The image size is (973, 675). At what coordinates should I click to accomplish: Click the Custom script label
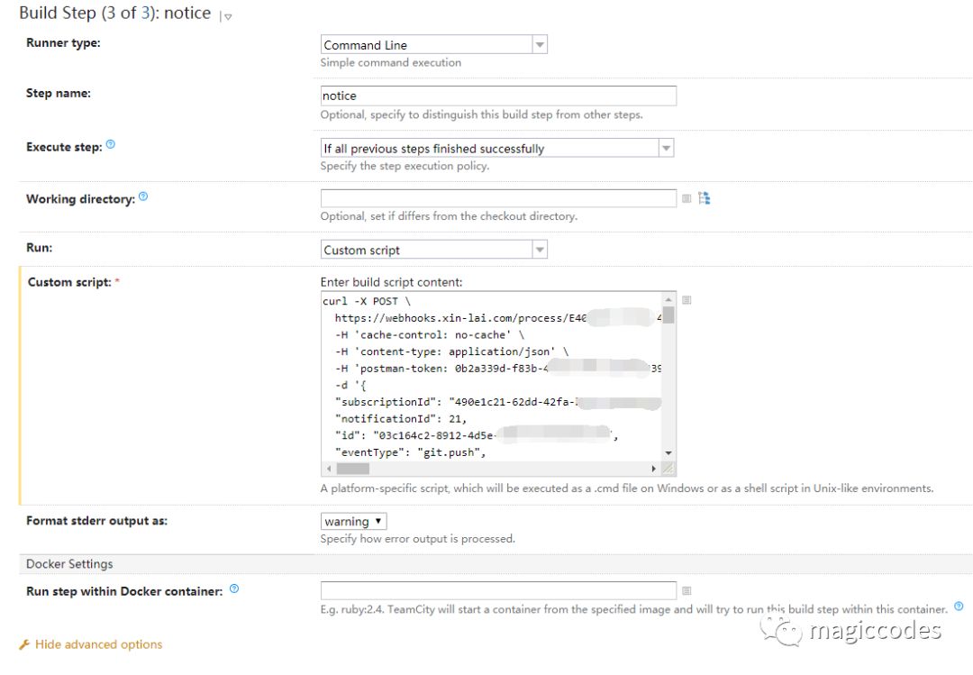tap(69, 282)
